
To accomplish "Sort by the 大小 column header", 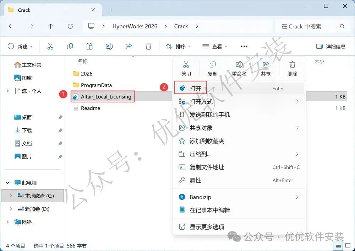I will click(319, 61).
